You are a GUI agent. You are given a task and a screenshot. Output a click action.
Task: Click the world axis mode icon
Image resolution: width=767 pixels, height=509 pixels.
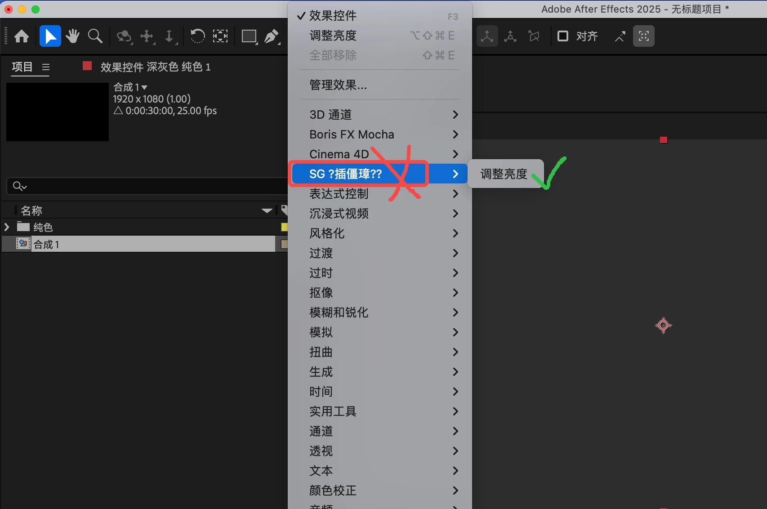(x=510, y=36)
